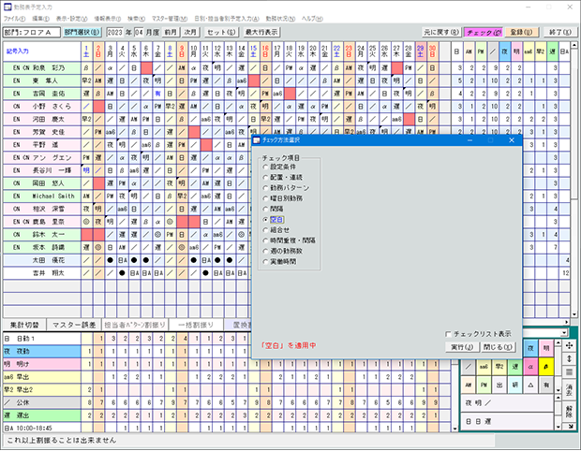This screenshot has height=451, width=581.
Task: Open the combo box above the symbol palette
Action: (564, 332)
